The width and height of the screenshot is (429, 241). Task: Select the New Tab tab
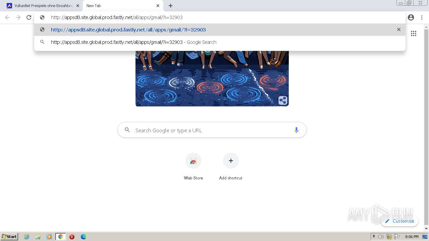(123, 6)
